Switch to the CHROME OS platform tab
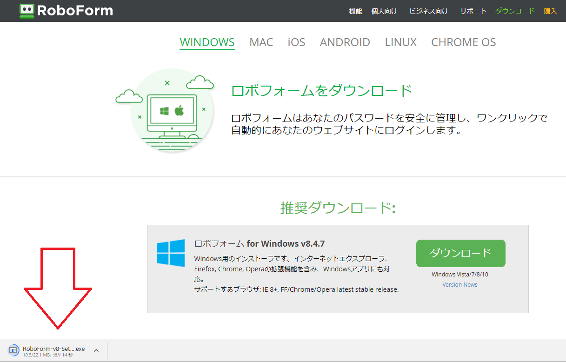Viewport: 566px width, 363px height. click(x=464, y=42)
